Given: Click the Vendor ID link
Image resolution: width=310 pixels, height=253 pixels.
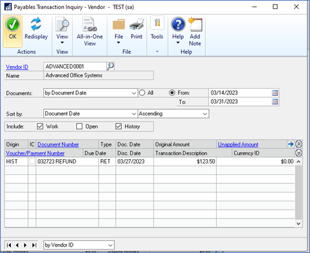Looking at the screenshot, I should point(17,67).
